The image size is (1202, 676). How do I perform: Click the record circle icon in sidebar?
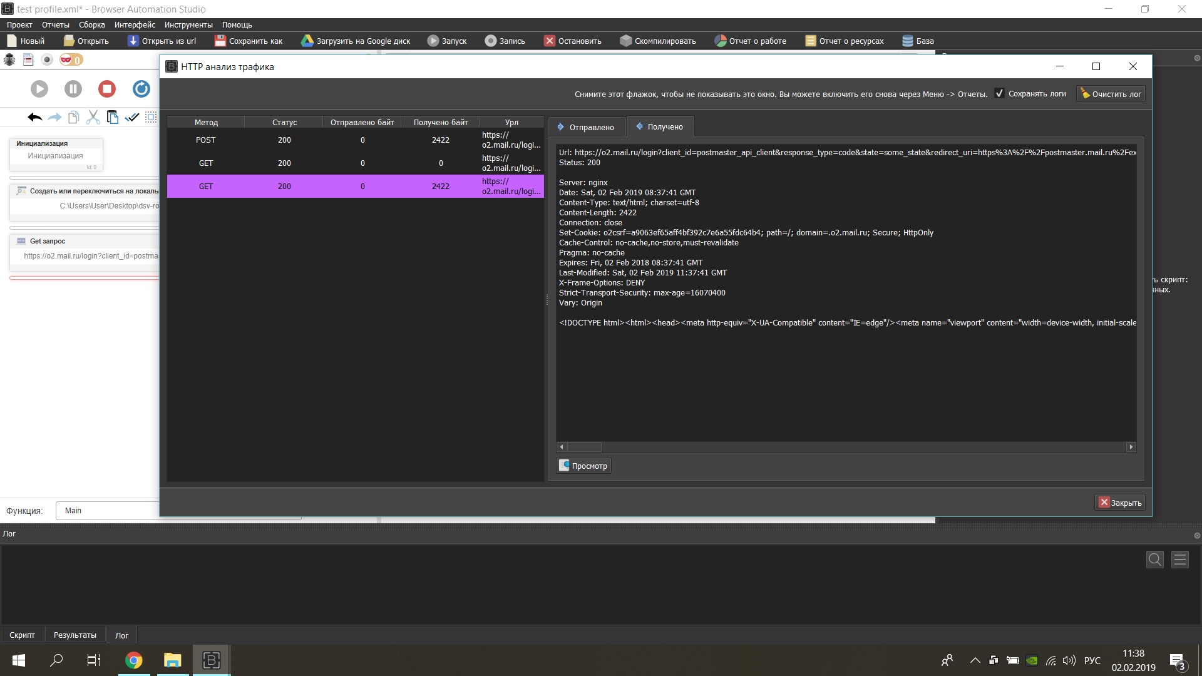coord(47,60)
